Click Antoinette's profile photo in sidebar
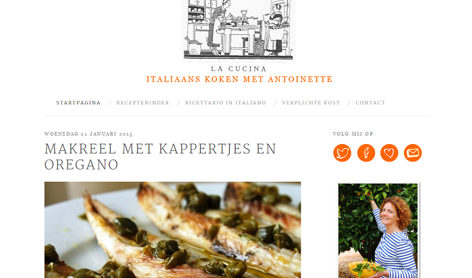 378,230
